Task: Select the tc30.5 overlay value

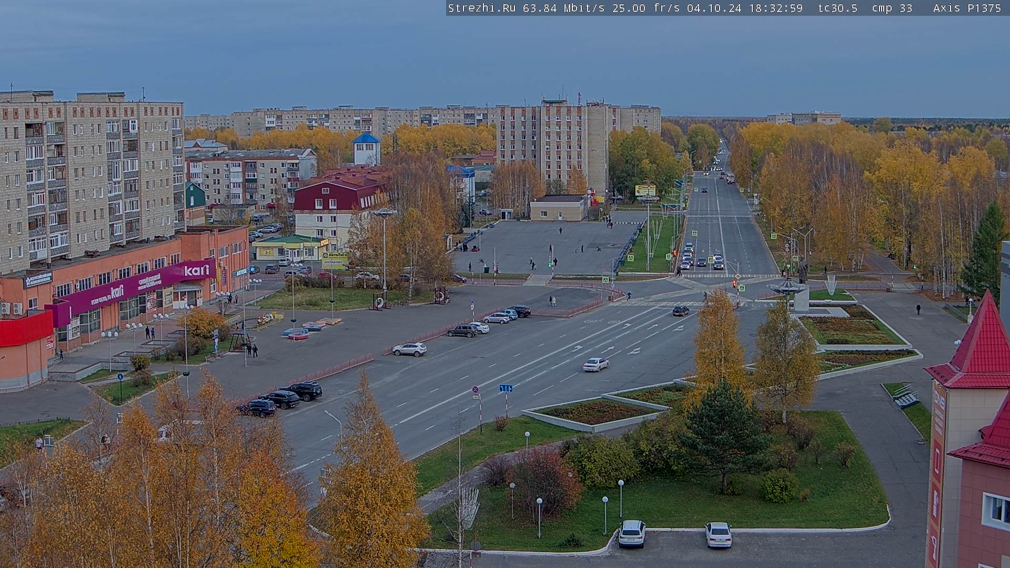Action: tap(837, 8)
